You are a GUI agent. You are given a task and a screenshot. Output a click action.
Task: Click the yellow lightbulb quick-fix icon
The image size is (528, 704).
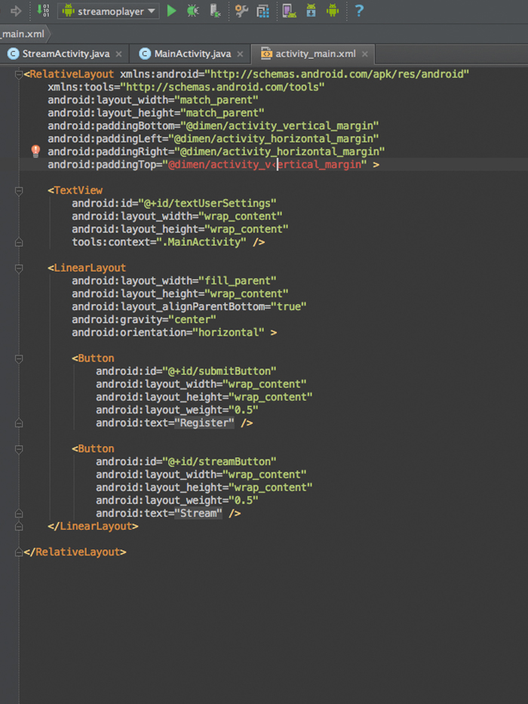click(35, 151)
